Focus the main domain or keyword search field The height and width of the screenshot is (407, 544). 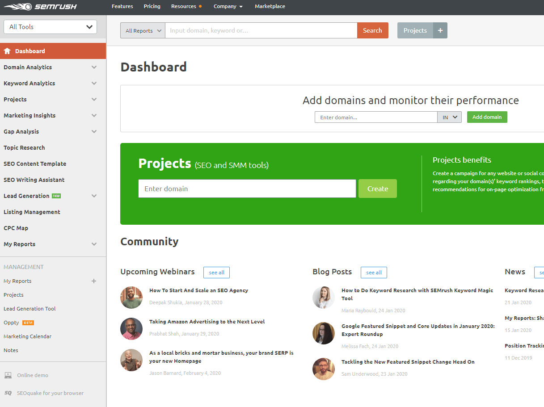click(261, 30)
